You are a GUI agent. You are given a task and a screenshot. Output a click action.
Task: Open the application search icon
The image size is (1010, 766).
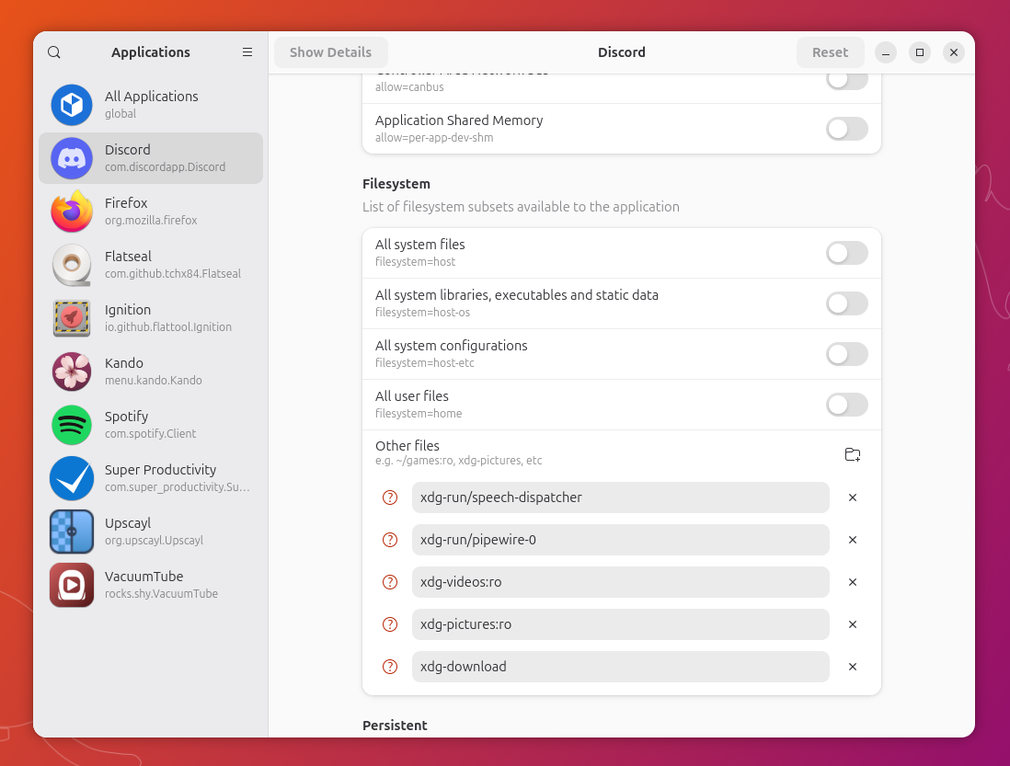coord(54,52)
